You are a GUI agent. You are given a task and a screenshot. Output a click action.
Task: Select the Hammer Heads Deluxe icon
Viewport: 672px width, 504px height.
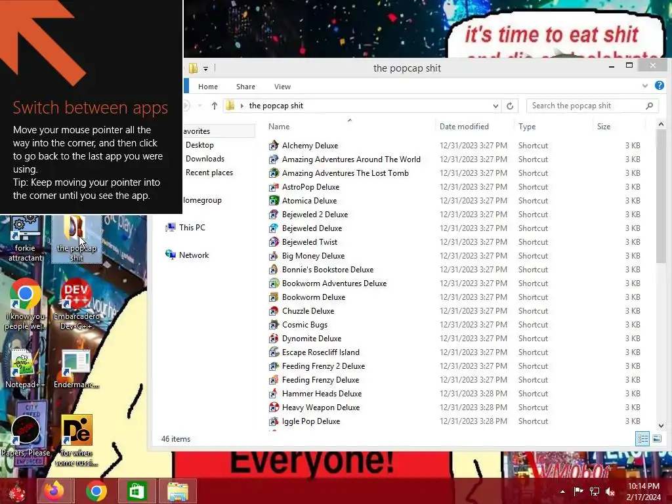pyautogui.click(x=274, y=394)
